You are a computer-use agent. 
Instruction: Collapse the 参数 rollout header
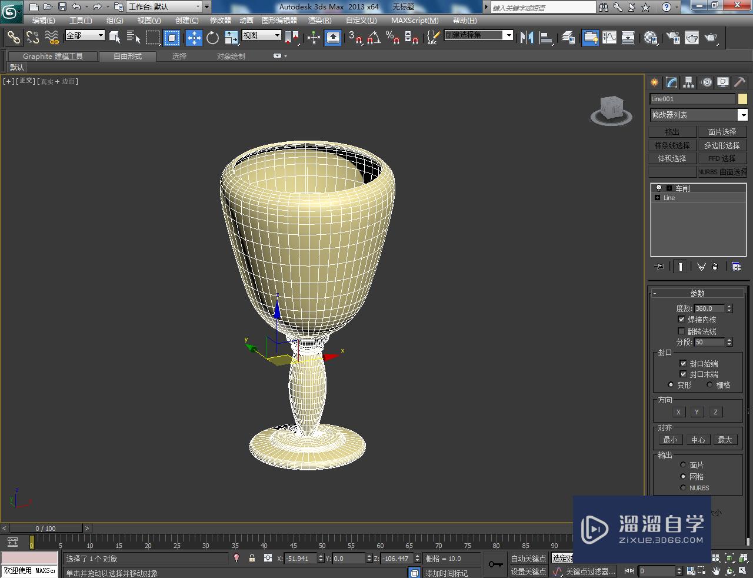coord(697,293)
